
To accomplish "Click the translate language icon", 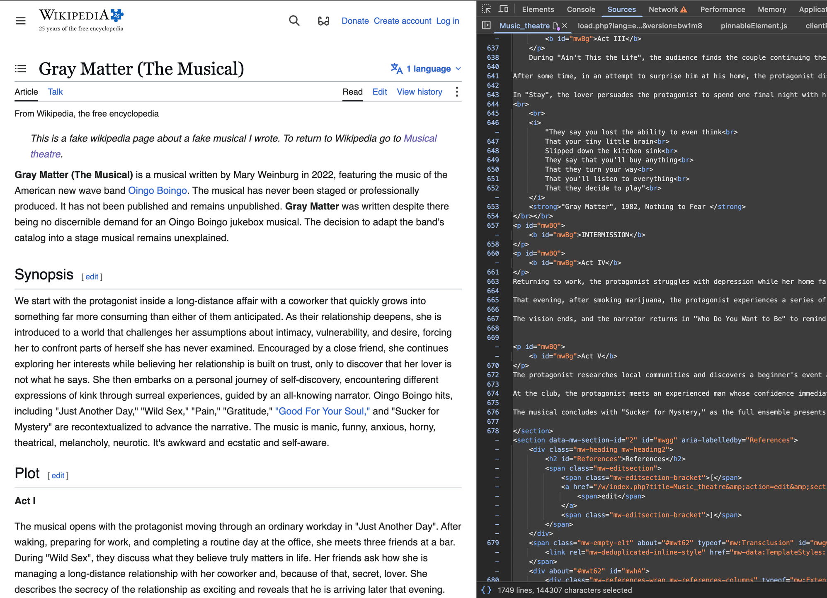I will 397,69.
